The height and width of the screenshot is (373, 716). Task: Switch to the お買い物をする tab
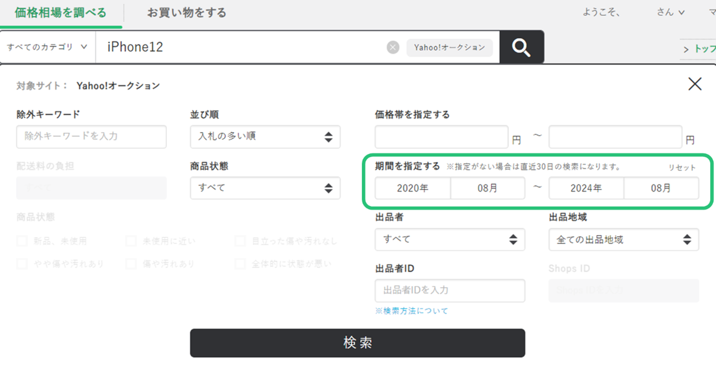pyautogui.click(x=186, y=13)
